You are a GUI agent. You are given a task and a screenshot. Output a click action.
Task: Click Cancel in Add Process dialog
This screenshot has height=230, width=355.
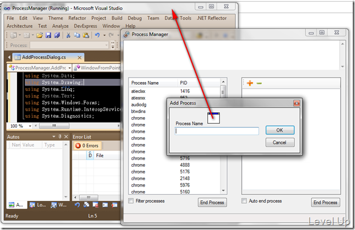tap(280, 143)
